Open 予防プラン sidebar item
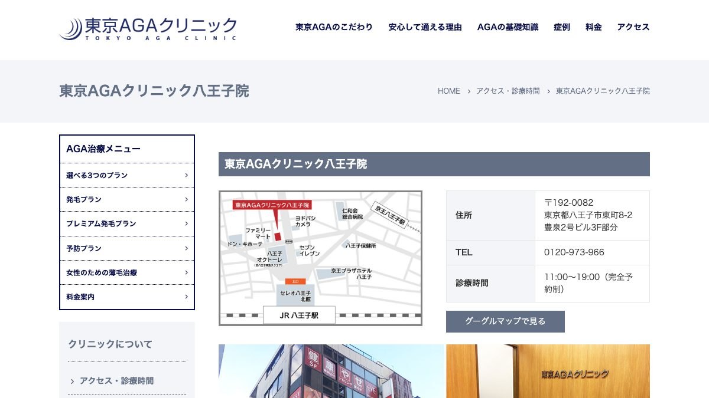 127,248
